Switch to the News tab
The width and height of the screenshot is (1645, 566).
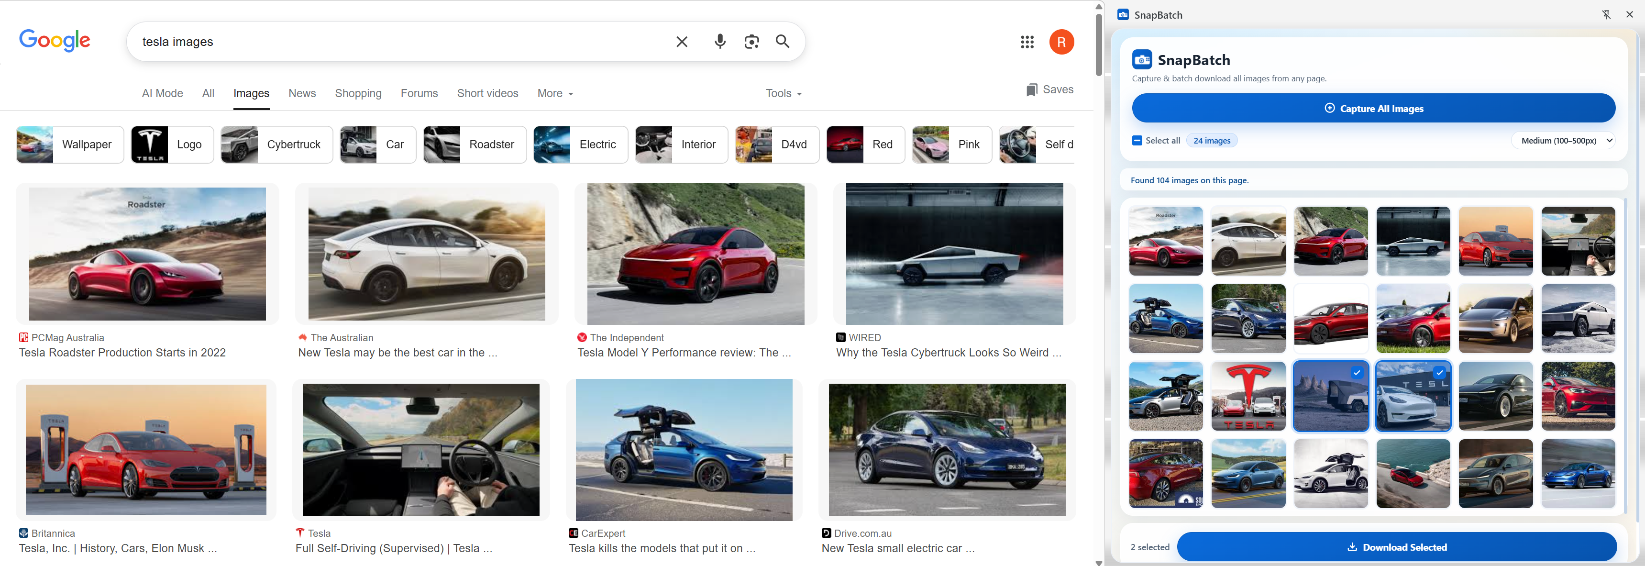pyautogui.click(x=301, y=93)
